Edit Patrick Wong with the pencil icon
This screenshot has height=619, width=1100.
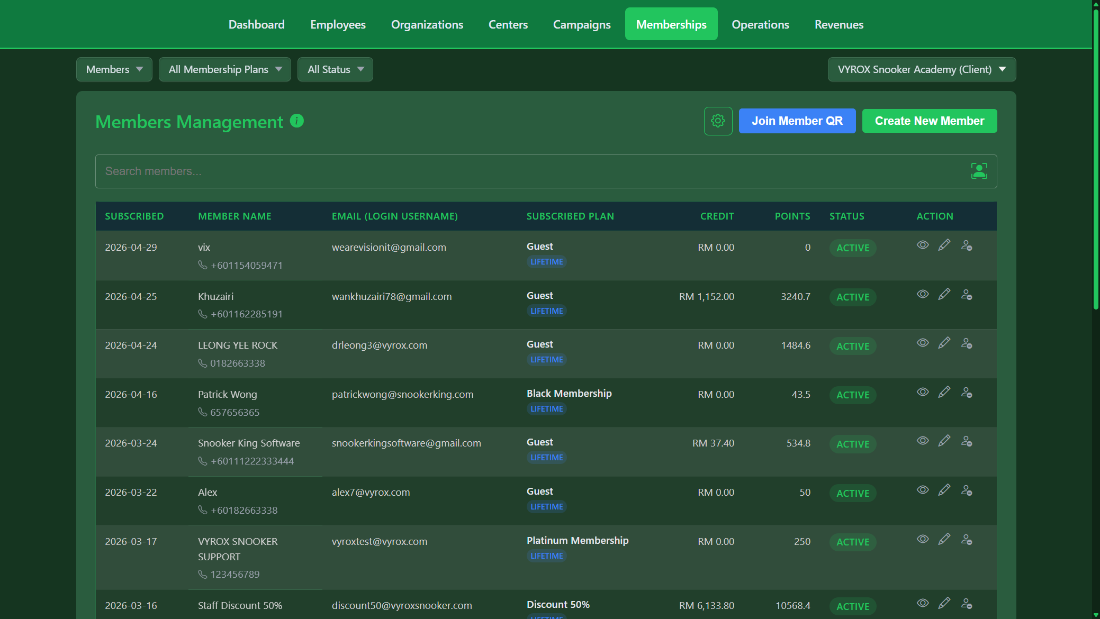click(x=944, y=392)
